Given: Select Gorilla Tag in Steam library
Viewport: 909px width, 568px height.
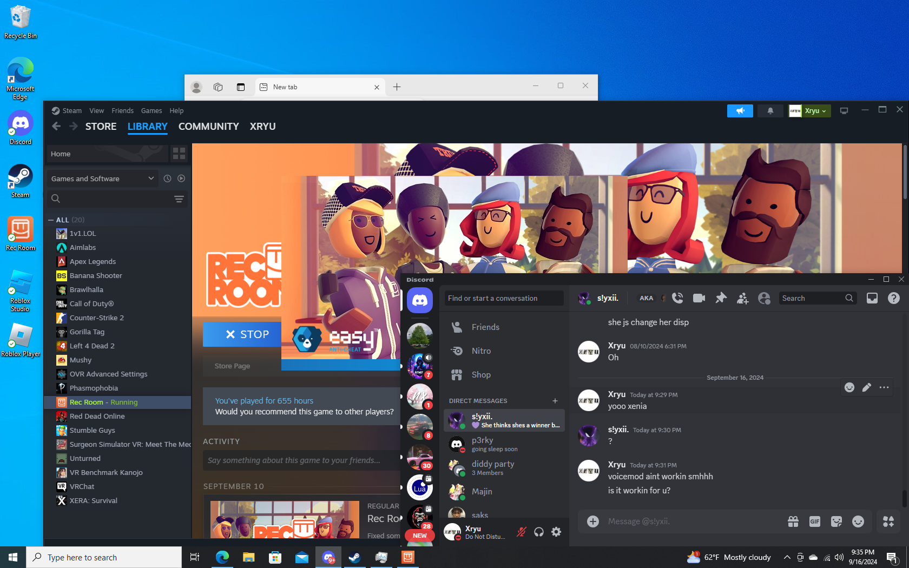Looking at the screenshot, I should coord(117,332).
